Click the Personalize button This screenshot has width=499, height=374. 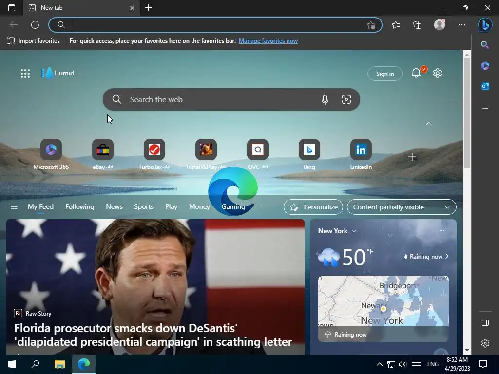[x=313, y=207]
